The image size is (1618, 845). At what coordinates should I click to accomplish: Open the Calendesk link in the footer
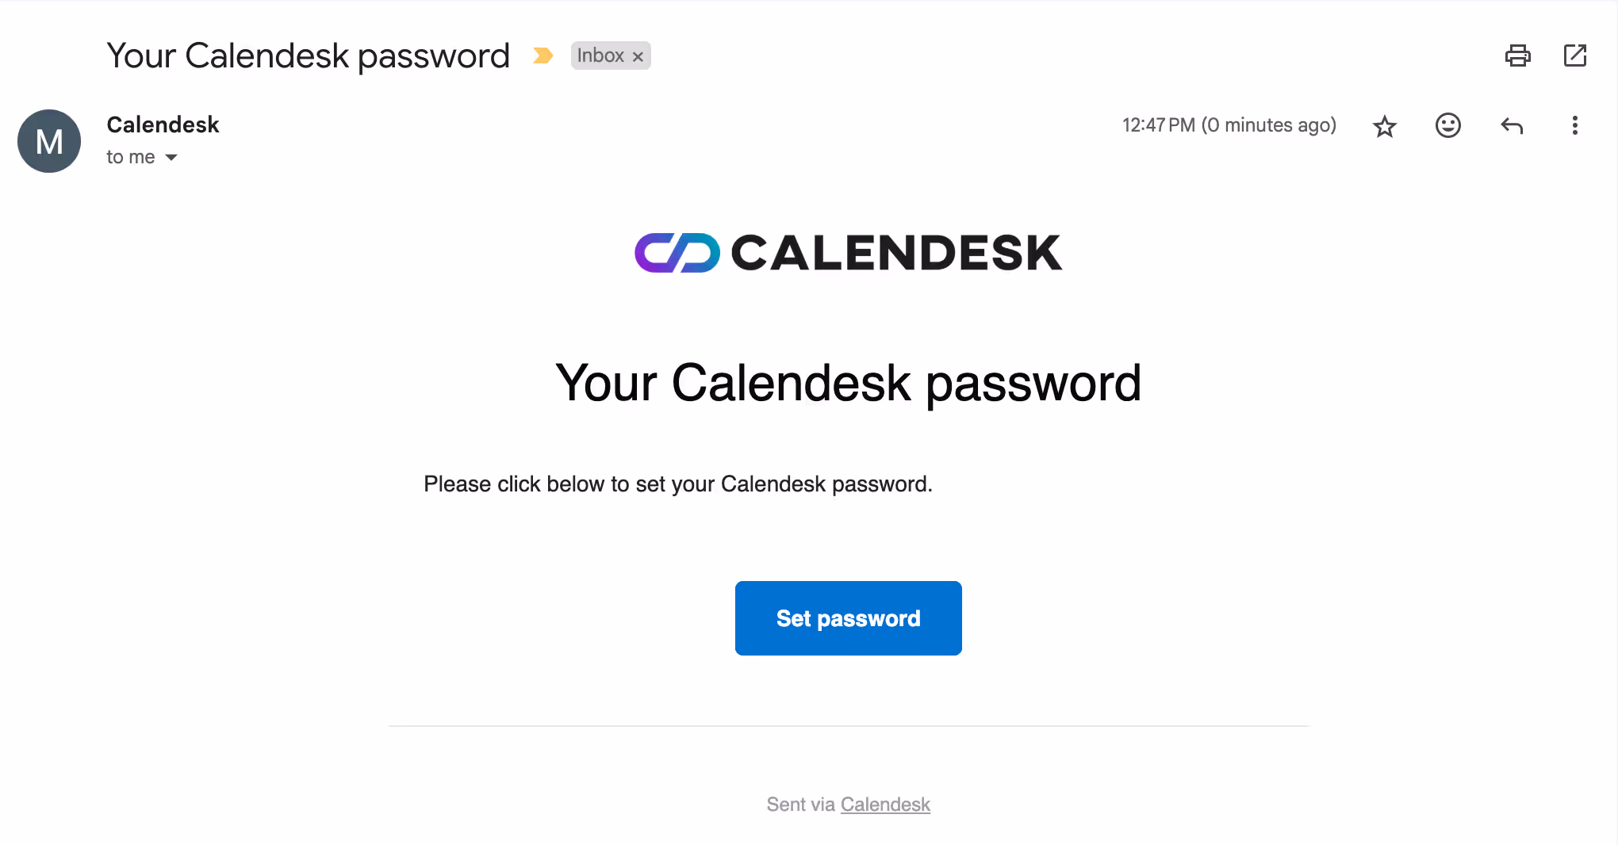885,804
